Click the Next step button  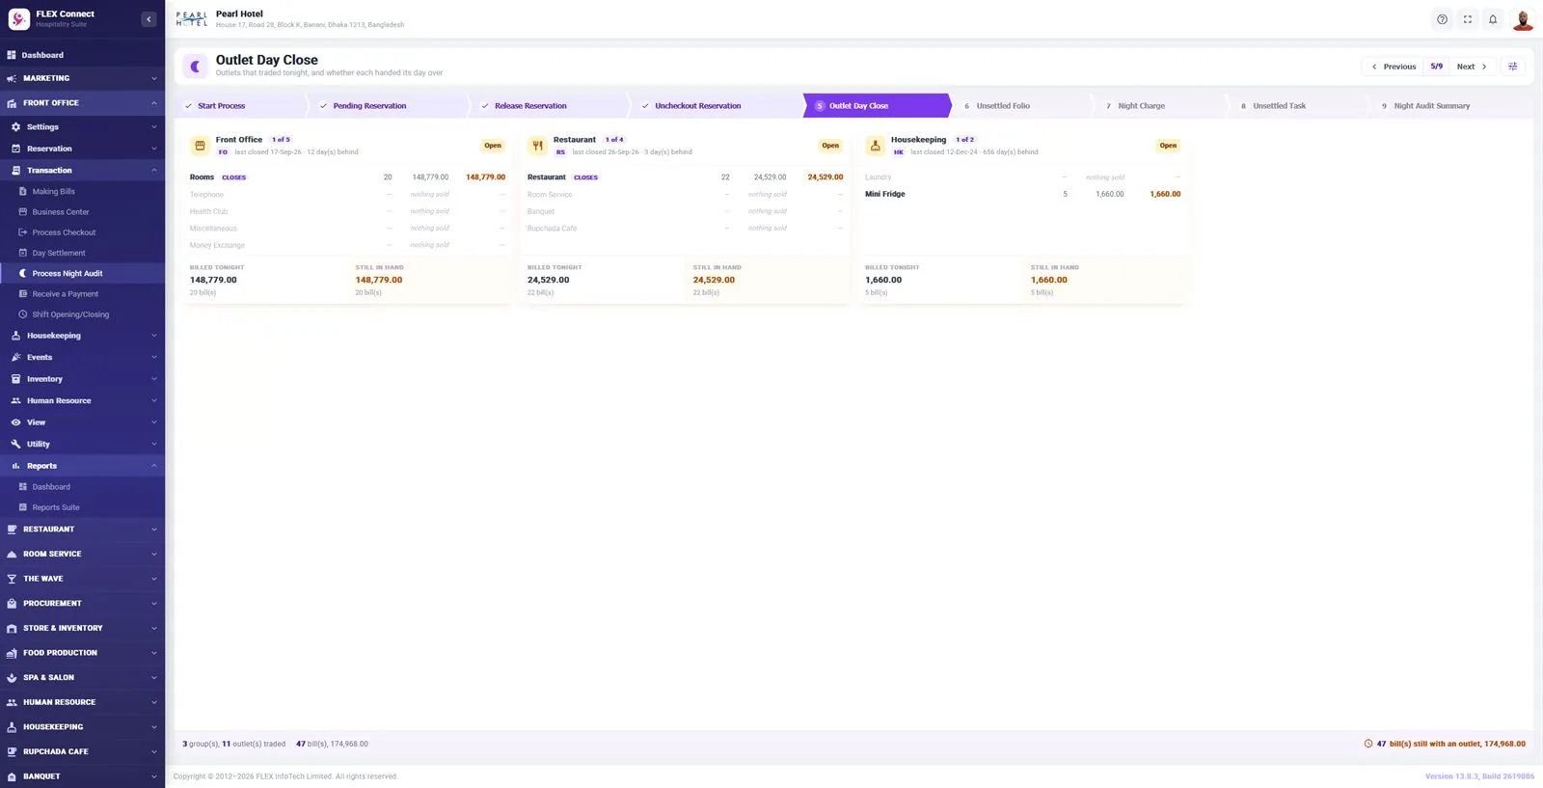(1472, 67)
